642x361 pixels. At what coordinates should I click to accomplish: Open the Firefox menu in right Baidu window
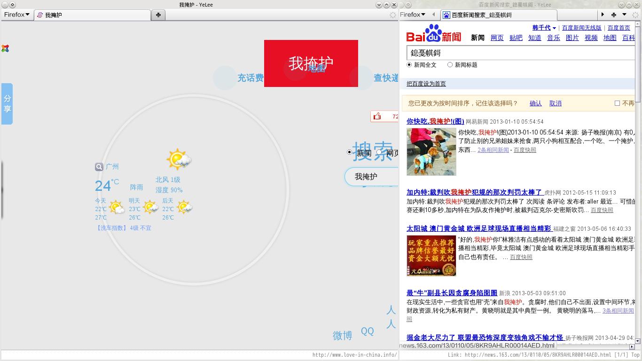413,15
